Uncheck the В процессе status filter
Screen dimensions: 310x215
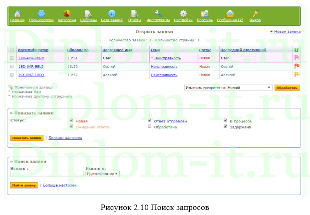pyautogui.click(x=225, y=120)
